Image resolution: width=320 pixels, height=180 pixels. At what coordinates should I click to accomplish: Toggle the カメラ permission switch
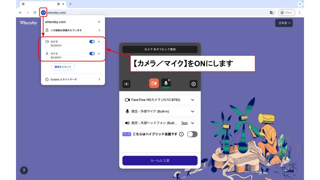(92, 42)
